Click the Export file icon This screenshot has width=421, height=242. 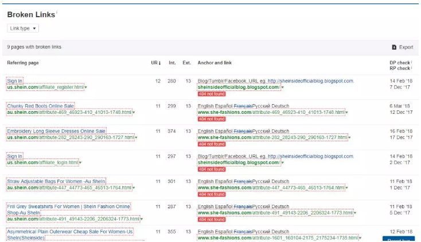[394, 47]
